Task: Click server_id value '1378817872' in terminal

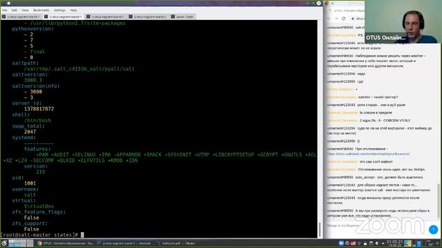Action: [39, 109]
